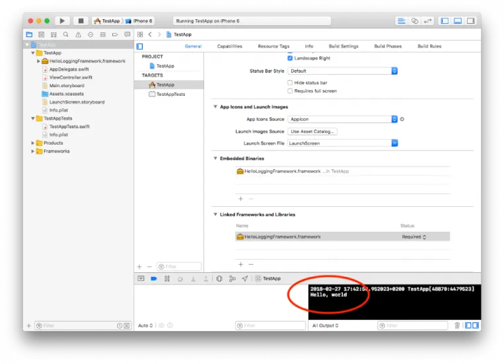Enable Requires full screen

[x=290, y=91]
